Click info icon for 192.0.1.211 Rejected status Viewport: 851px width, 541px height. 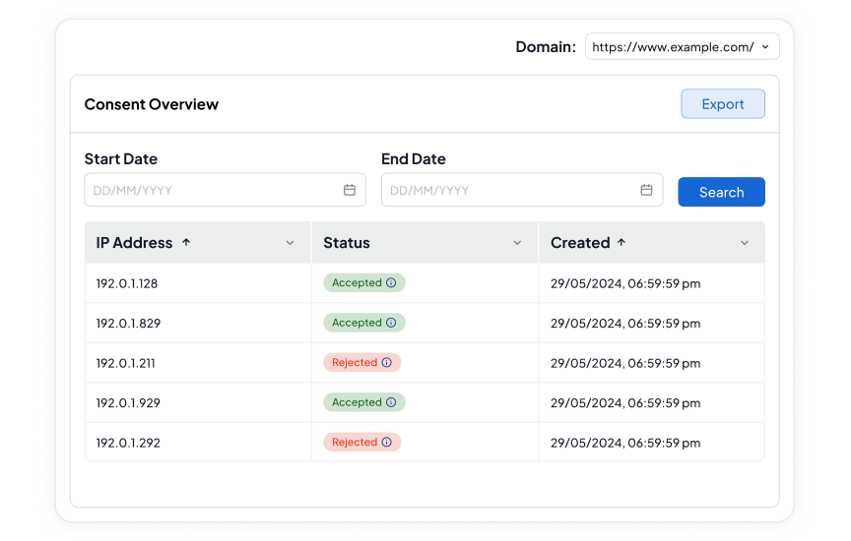coord(386,362)
